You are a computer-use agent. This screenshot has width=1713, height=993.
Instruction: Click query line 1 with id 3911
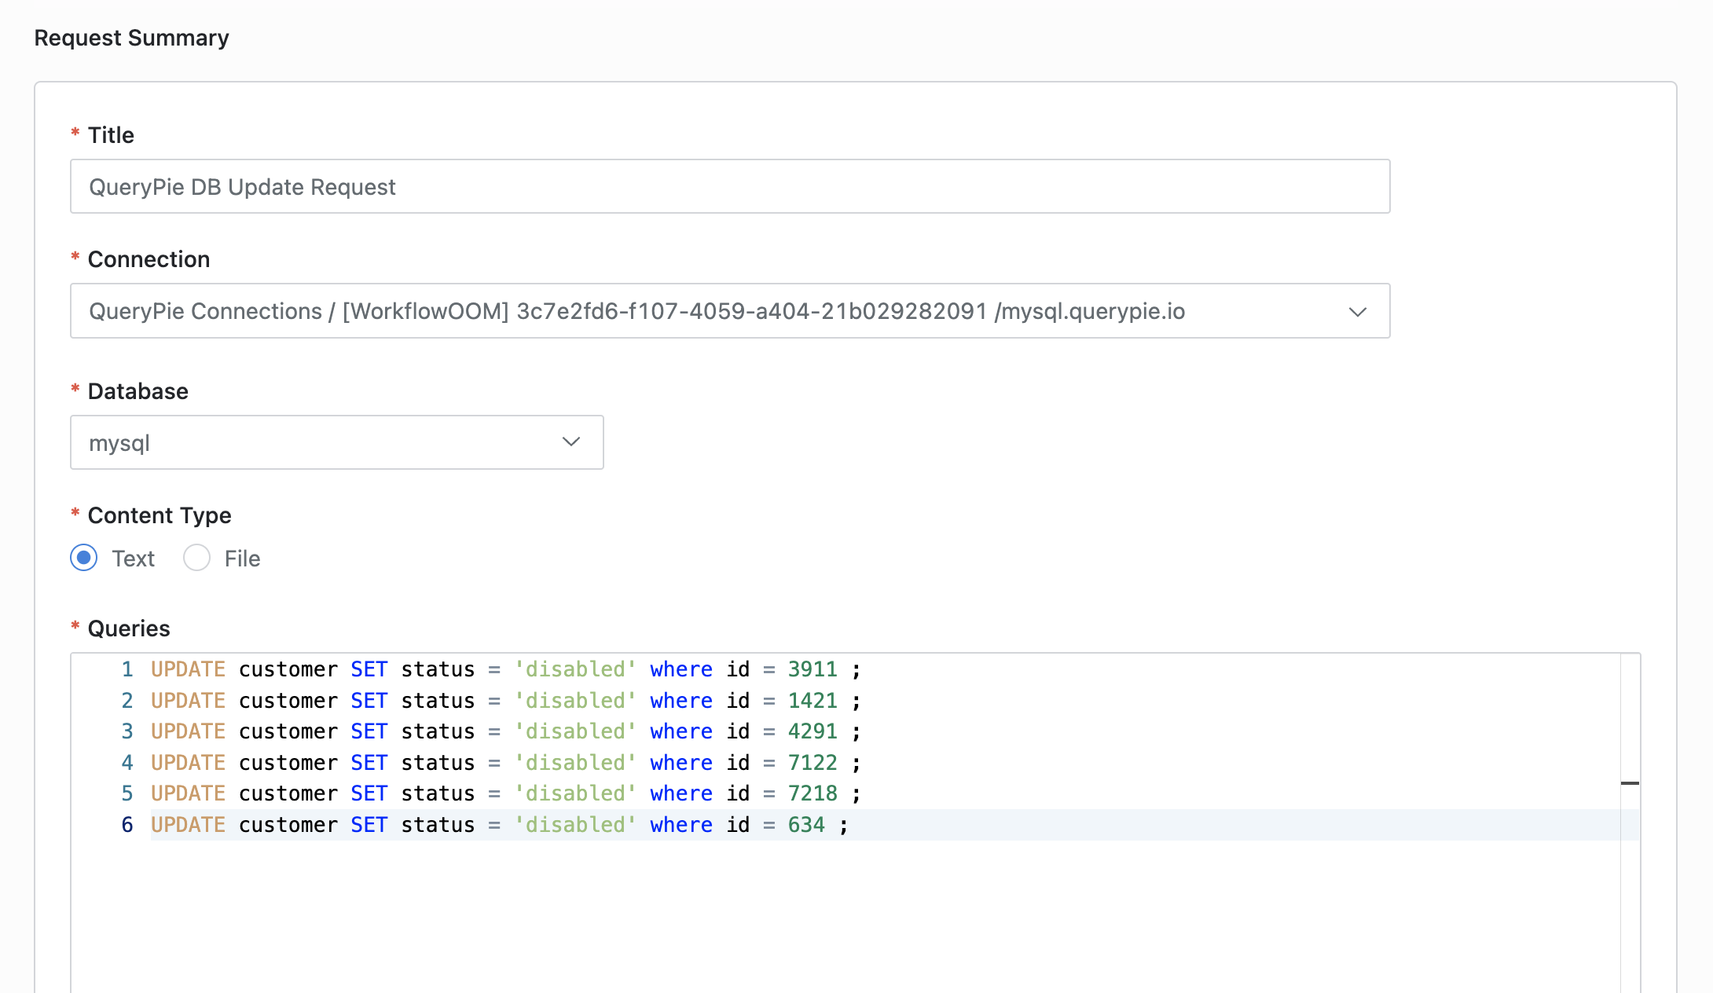point(505,669)
